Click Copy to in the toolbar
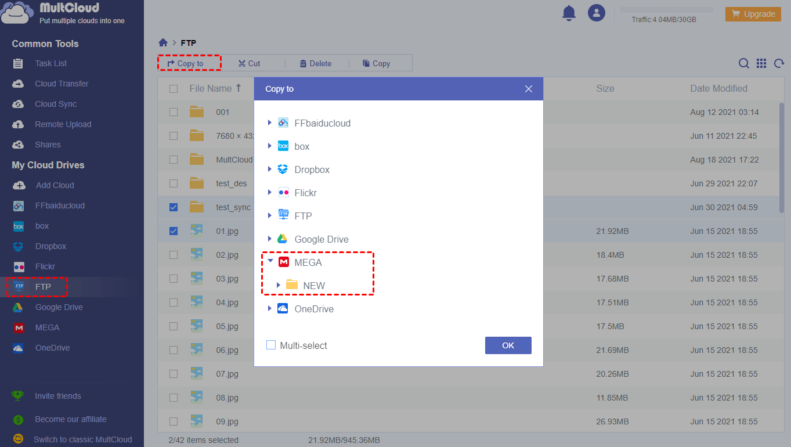The width and height of the screenshot is (791, 447). [x=190, y=63]
